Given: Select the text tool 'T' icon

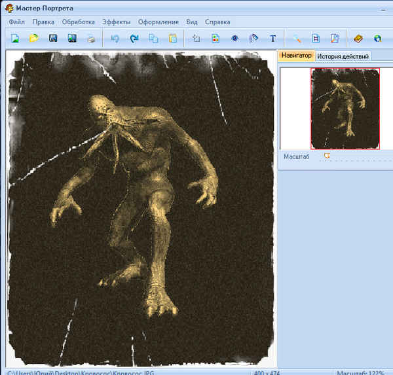Looking at the screenshot, I should [273, 39].
